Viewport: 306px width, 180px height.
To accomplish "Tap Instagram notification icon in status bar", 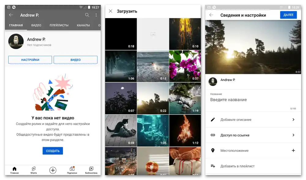I will pos(9,7).
